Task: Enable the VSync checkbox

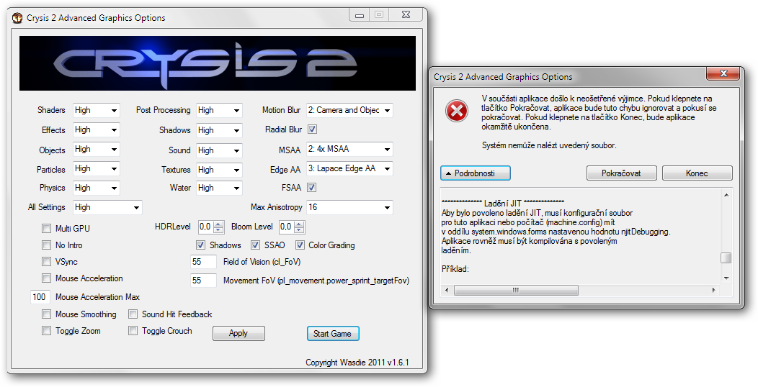Action: pos(46,262)
